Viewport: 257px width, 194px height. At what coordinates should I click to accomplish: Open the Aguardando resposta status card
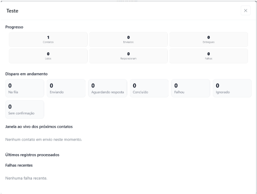[x=108, y=88]
